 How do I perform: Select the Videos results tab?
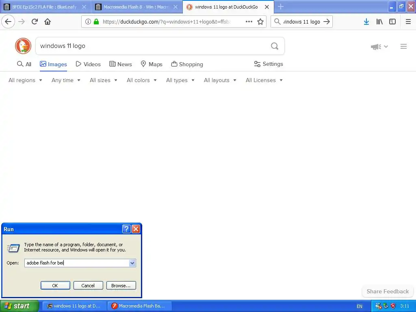coord(88,64)
